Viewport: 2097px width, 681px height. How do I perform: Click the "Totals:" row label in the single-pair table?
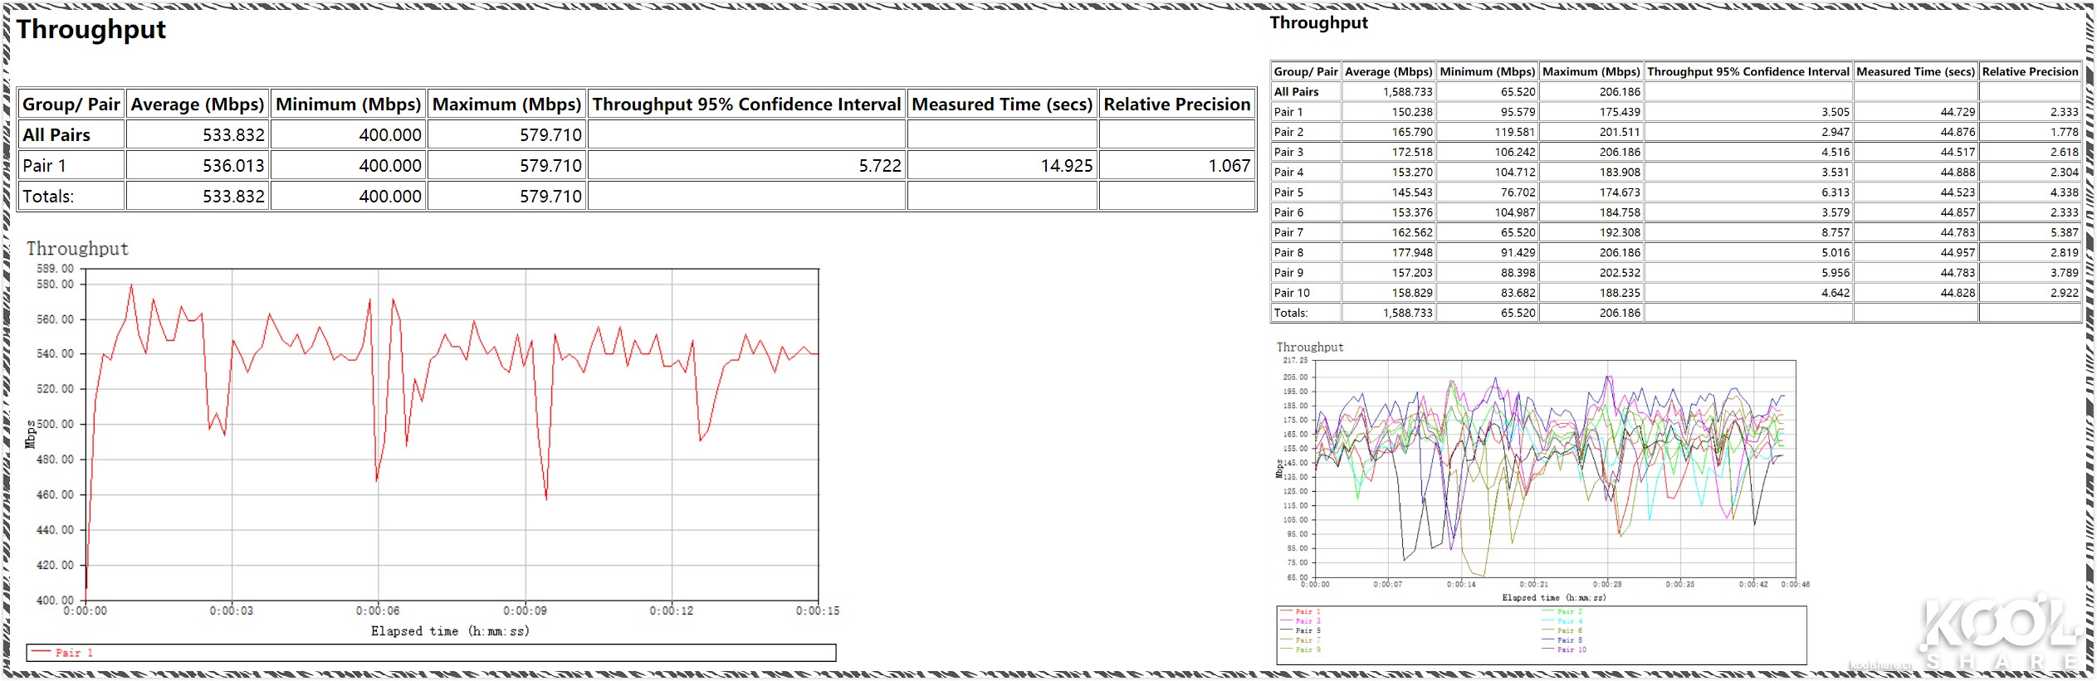tap(48, 197)
